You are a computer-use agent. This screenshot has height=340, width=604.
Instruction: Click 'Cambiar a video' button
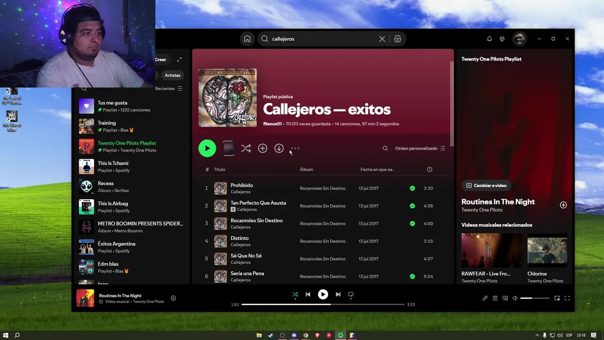point(487,186)
